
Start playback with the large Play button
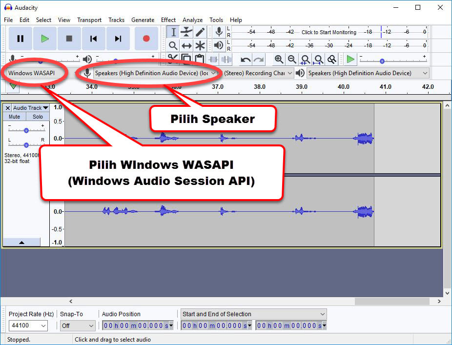coord(45,39)
